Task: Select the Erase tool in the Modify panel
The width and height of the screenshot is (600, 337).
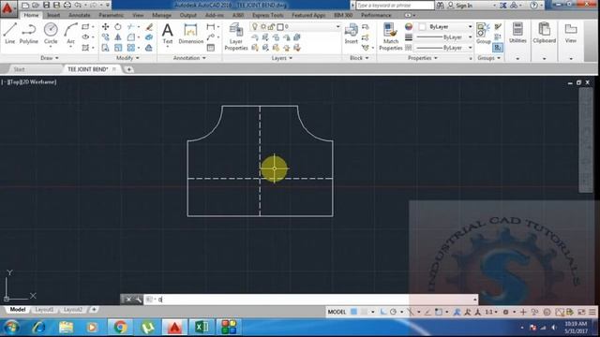Action: coord(149,27)
